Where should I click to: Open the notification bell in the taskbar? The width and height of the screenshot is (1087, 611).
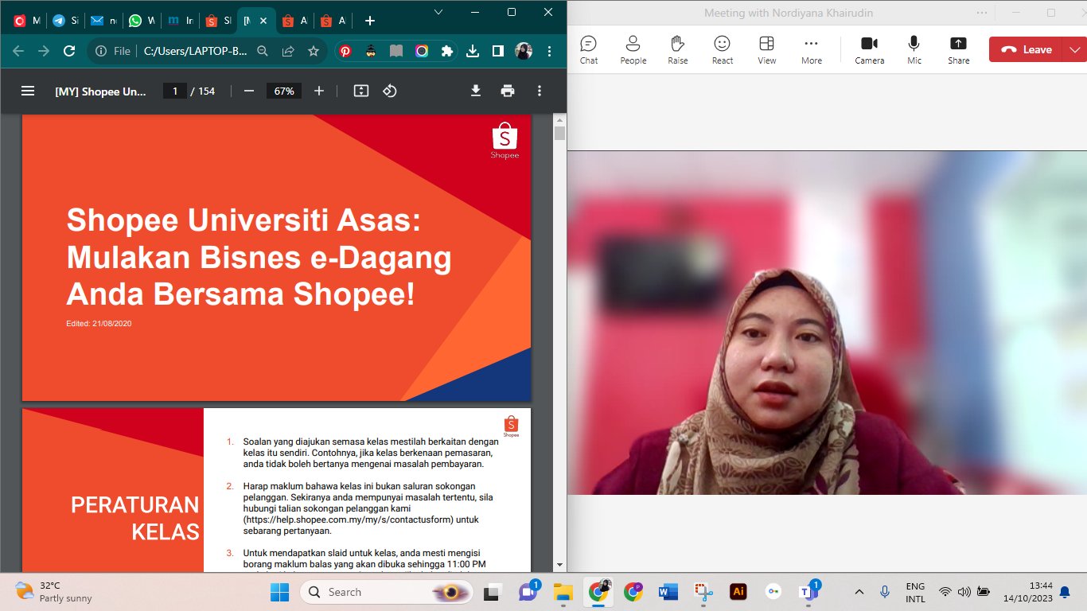tap(1065, 592)
